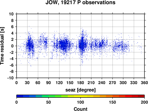Click the colorbar tick label 200
Screen dimensions: 148x111
(144, 102)
